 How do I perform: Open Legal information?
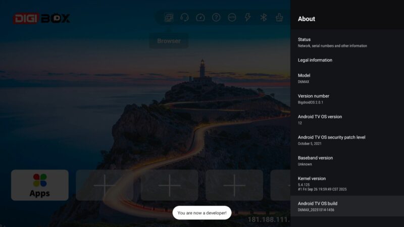click(347, 60)
